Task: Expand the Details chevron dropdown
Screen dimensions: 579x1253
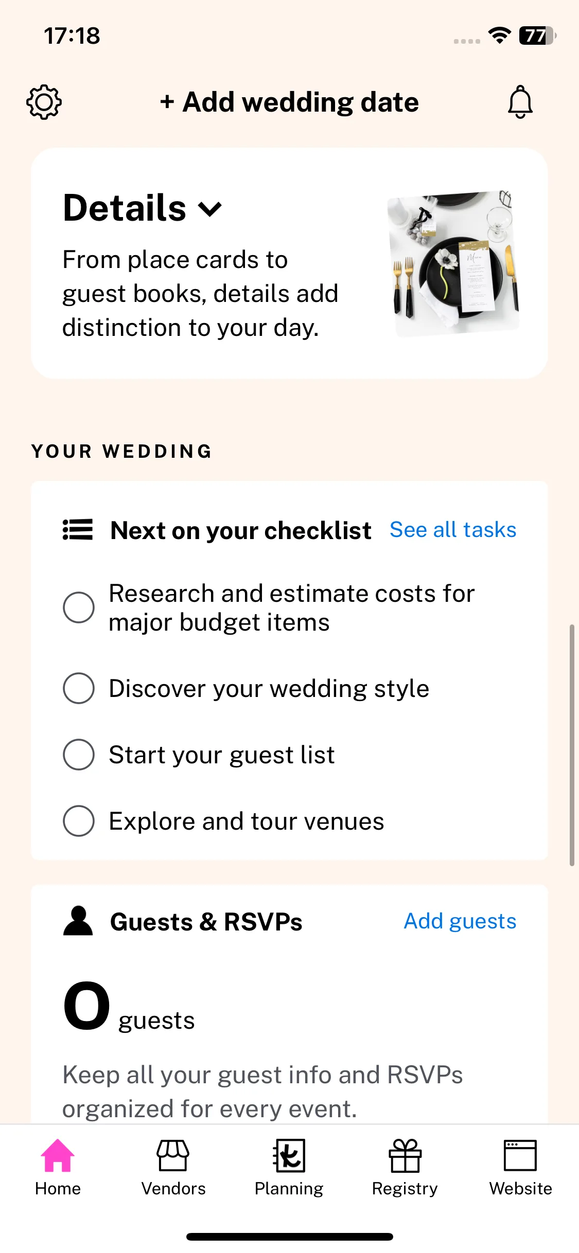Action: click(x=210, y=209)
